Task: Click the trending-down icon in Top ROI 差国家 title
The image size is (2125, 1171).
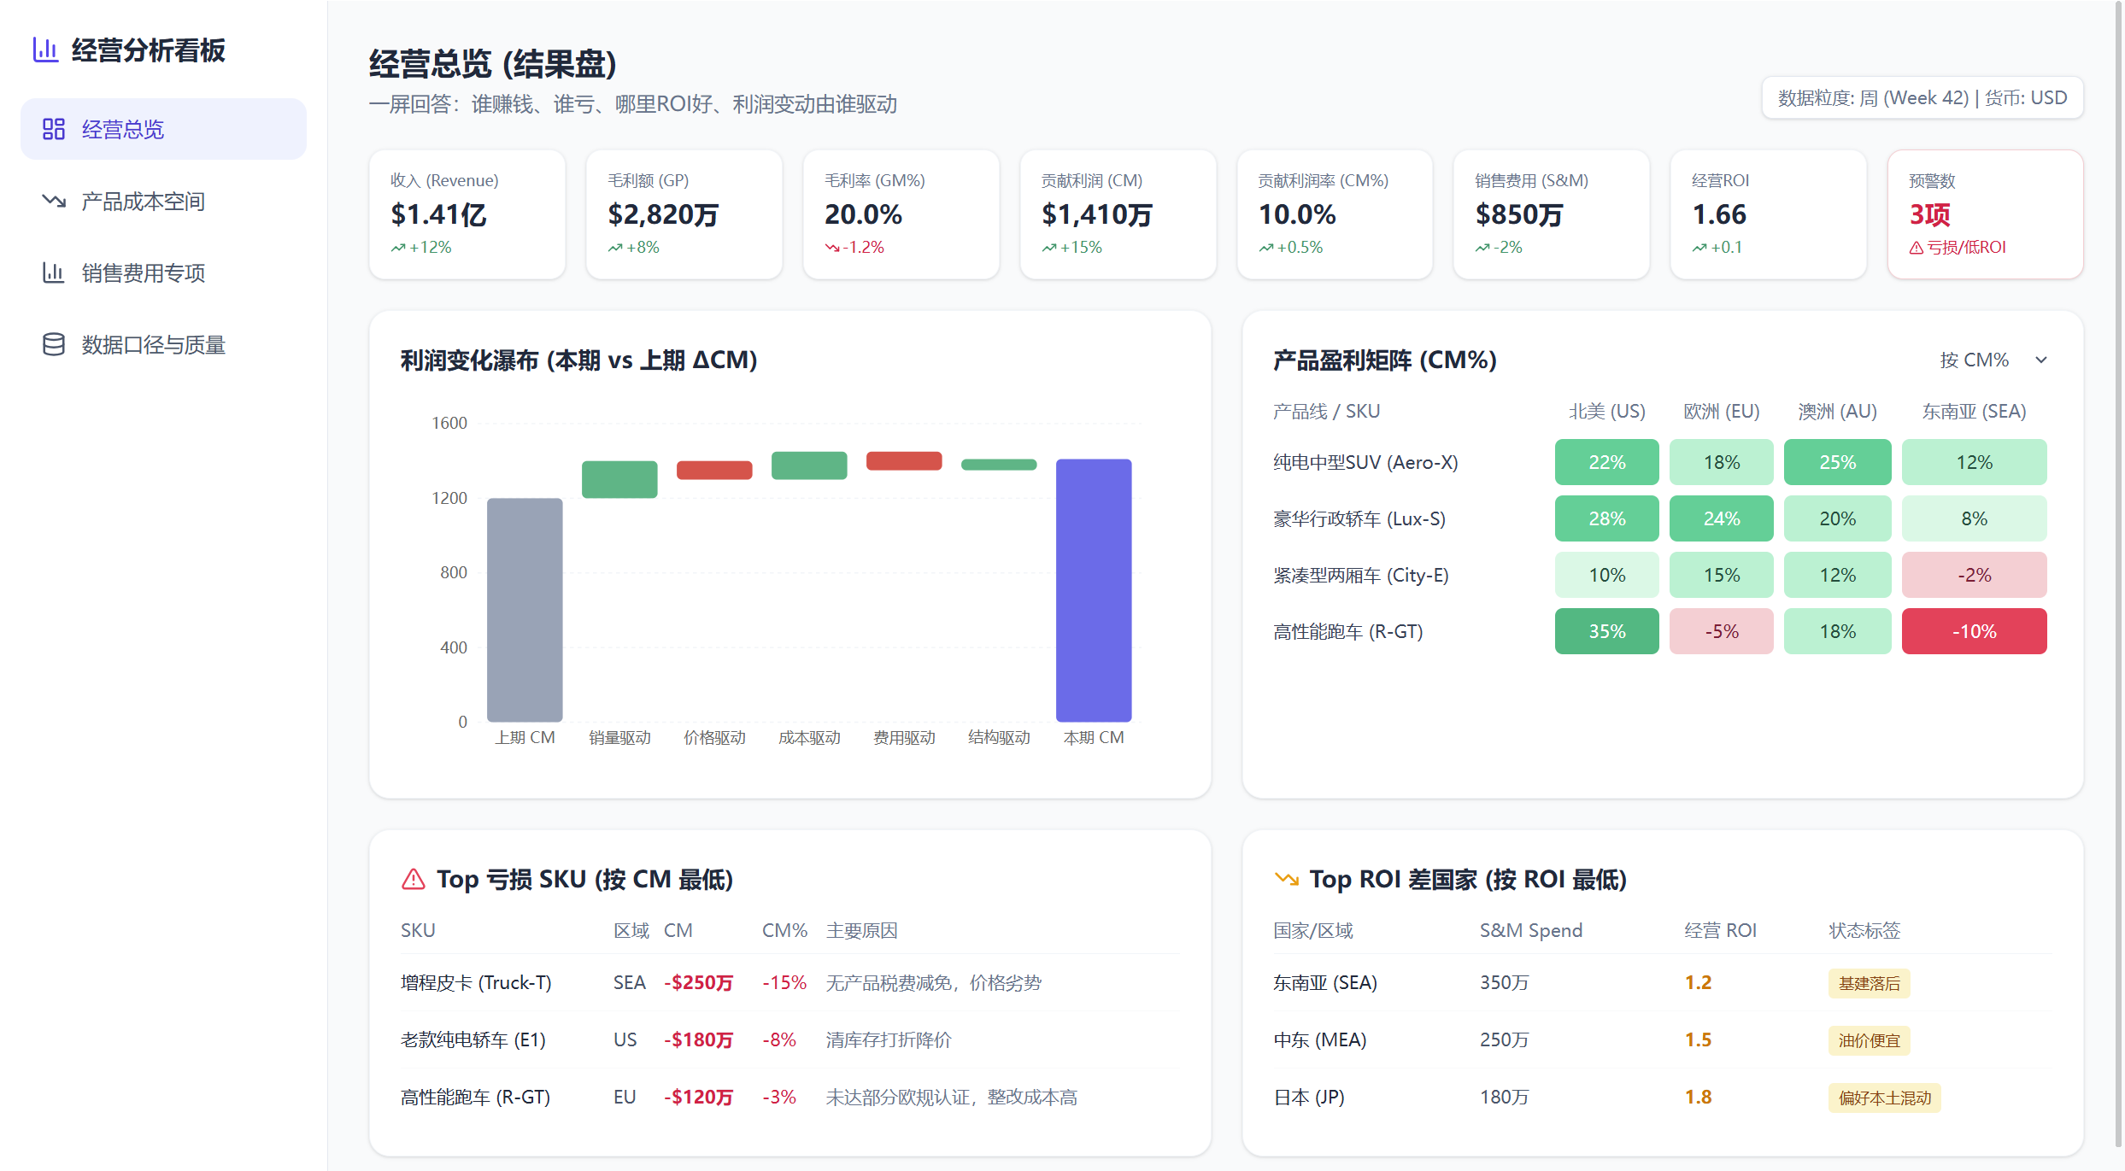Action: click(x=1286, y=879)
